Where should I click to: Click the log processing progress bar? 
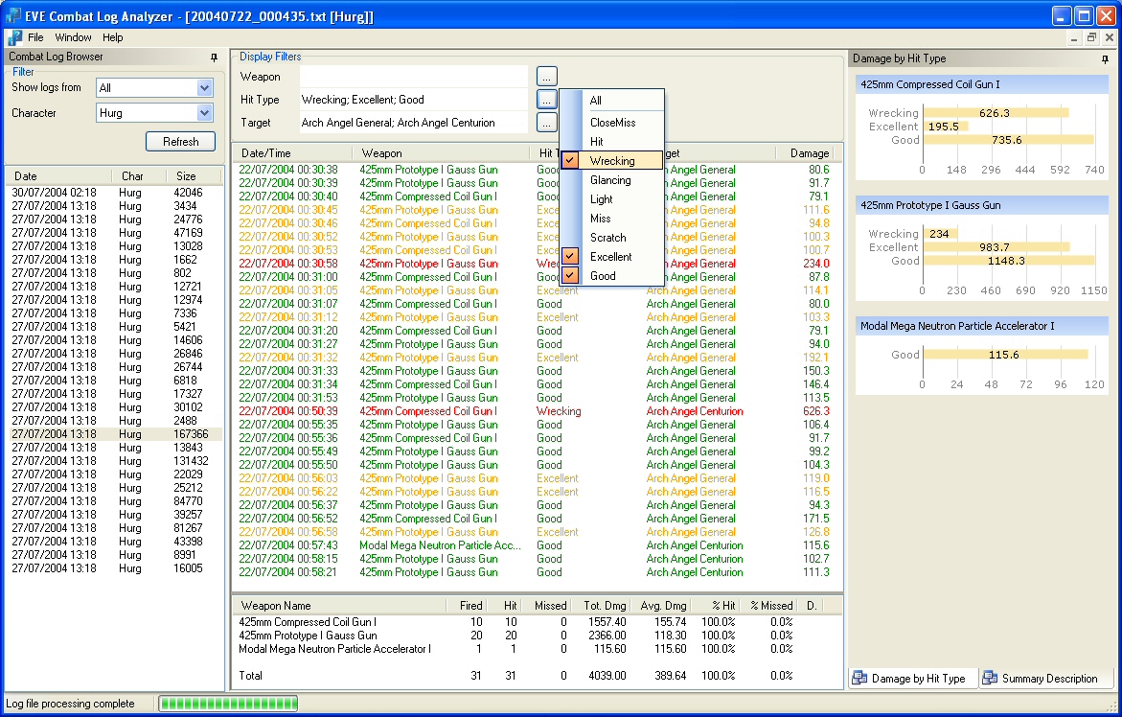click(x=228, y=704)
